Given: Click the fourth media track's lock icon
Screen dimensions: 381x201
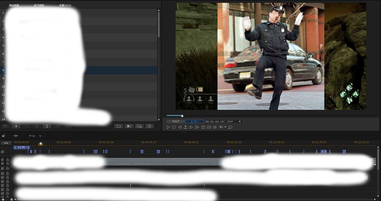Looking at the screenshot, I should pos(7,173).
